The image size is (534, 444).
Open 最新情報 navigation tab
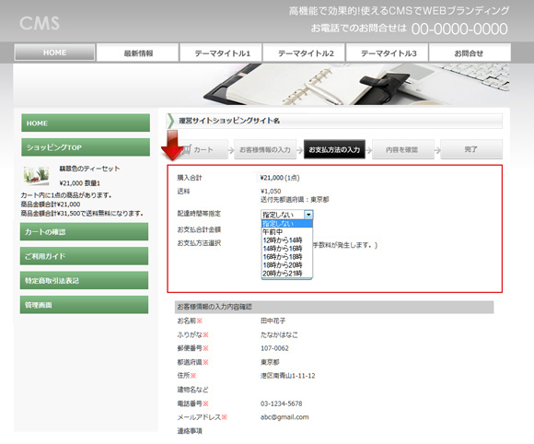point(138,53)
